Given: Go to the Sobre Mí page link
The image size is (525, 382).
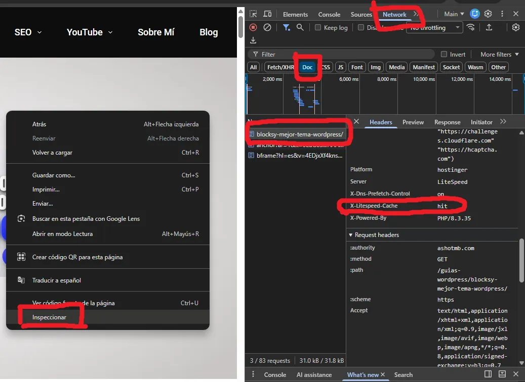Looking at the screenshot, I should coord(156,32).
